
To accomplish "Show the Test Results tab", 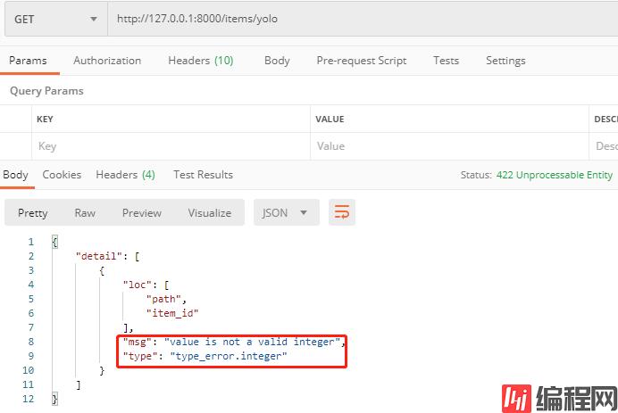I will click(x=203, y=175).
